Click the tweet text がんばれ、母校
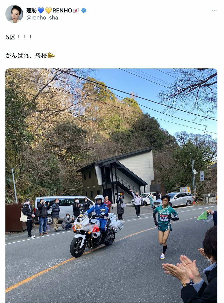The width and height of the screenshot is (224, 303). click(26, 55)
